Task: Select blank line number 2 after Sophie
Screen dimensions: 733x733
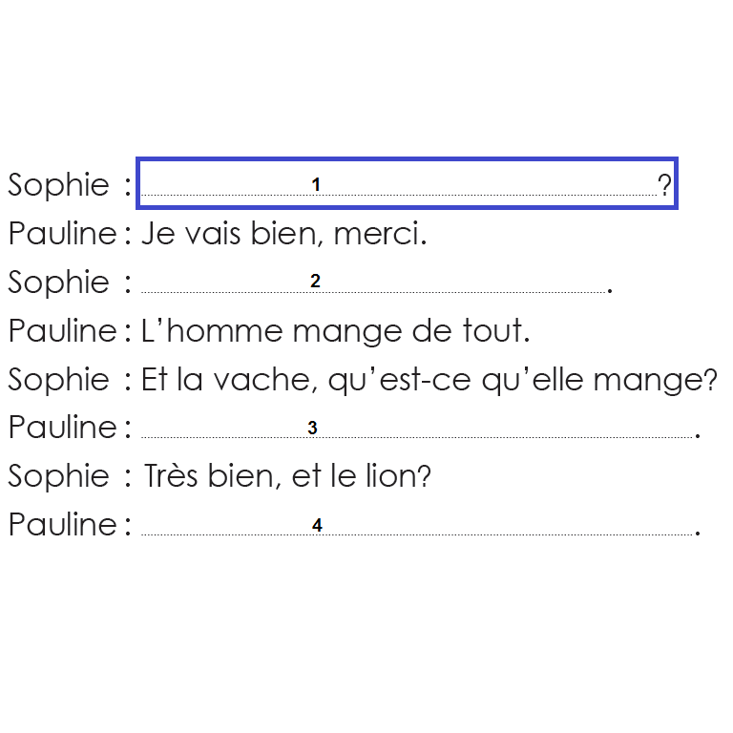Action: coord(374,283)
